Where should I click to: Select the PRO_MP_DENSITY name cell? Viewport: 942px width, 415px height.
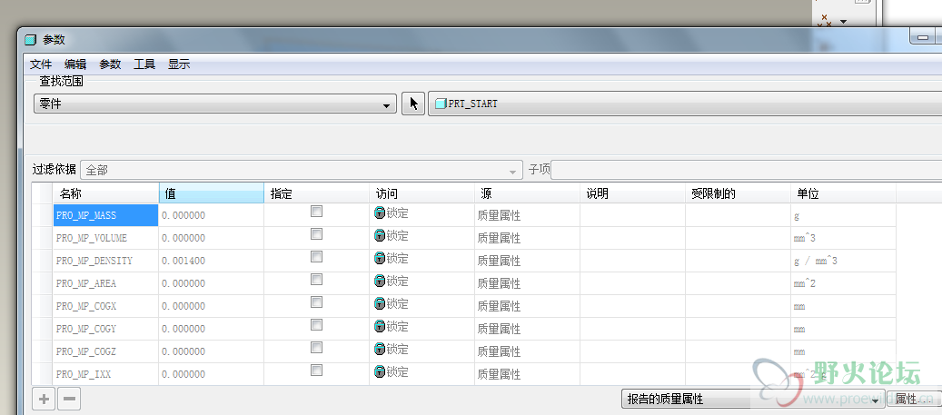click(x=105, y=261)
